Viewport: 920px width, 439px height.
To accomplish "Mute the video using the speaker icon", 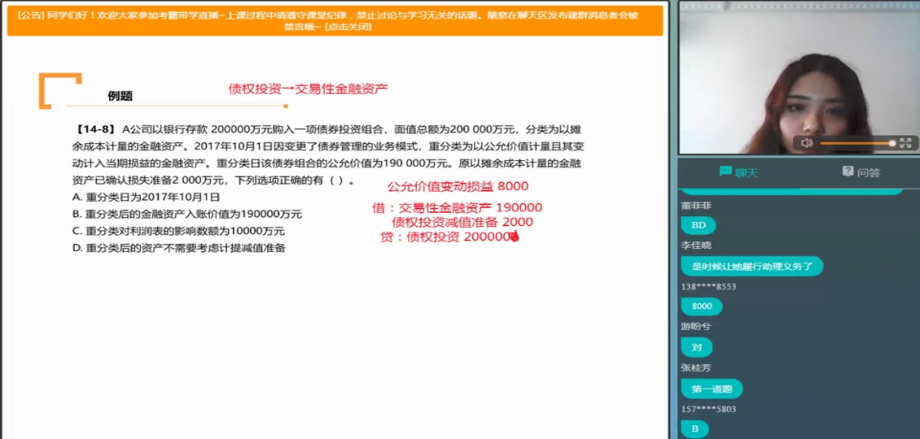I will coord(807,143).
